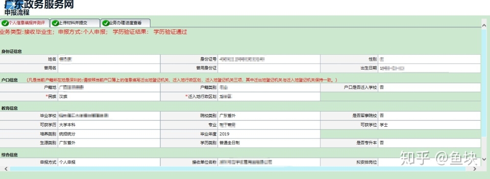Click vertical scrollbar down arrow
This screenshot has height=179, width=490.
point(485,159)
